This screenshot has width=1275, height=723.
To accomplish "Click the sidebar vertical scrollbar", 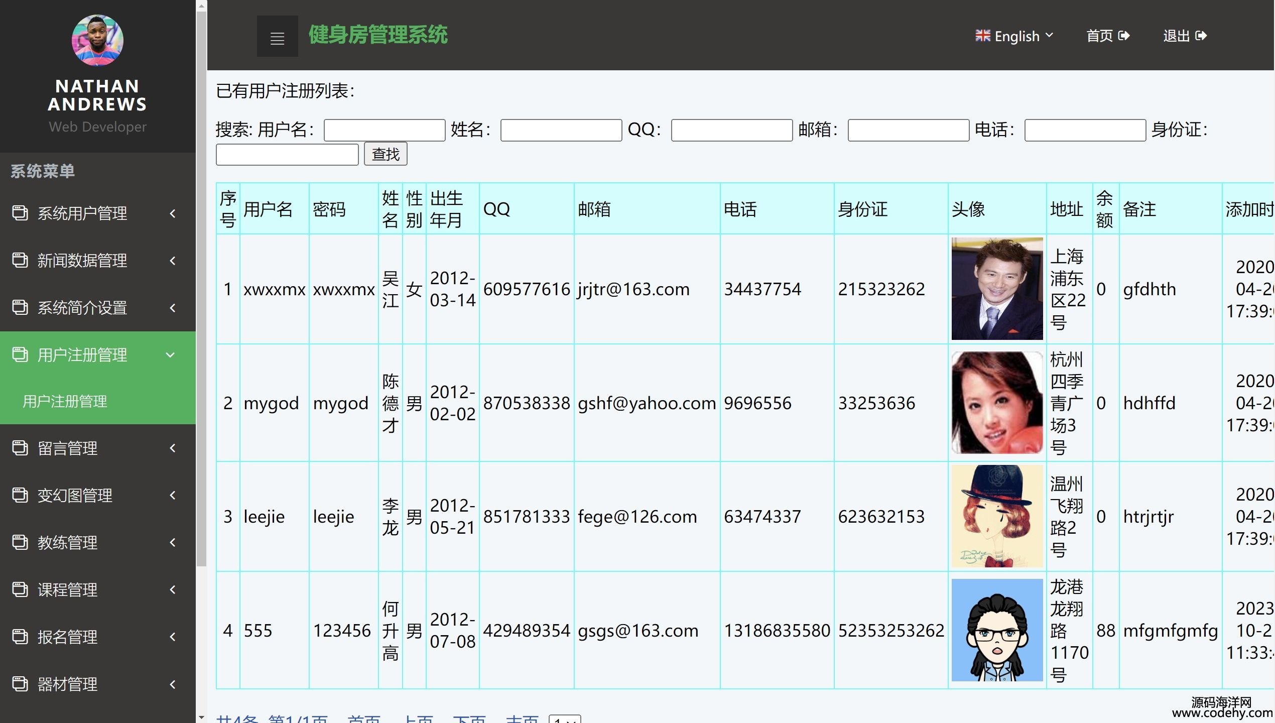I will point(201,289).
